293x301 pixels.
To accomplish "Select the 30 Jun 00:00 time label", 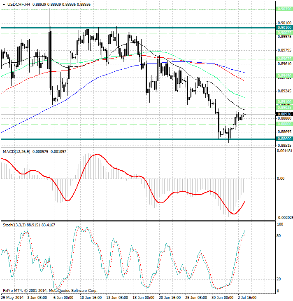I will pos(223,298).
